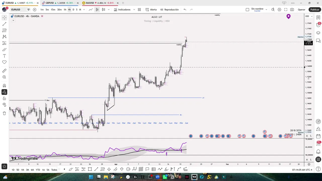Toggle the favorites star toolbar button
This screenshot has width=322, height=181.
[4, 166]
